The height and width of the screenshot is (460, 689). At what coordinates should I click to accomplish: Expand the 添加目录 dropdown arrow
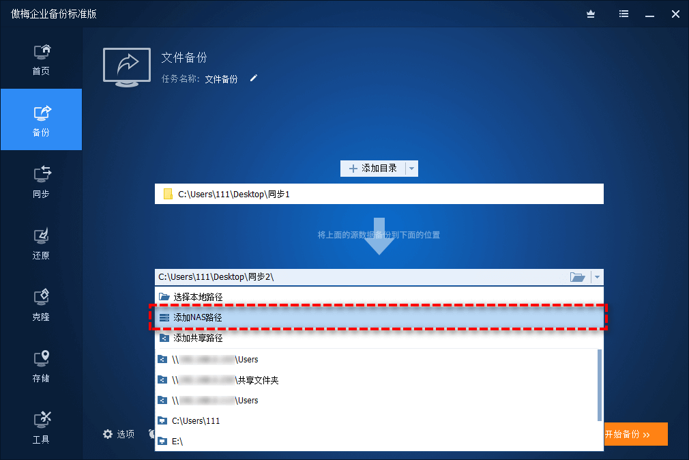tap(412, 169)
